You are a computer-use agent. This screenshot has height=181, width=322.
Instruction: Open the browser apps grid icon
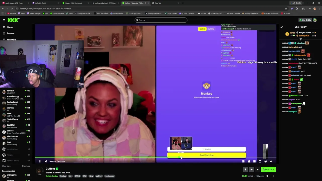click(3, 13)
